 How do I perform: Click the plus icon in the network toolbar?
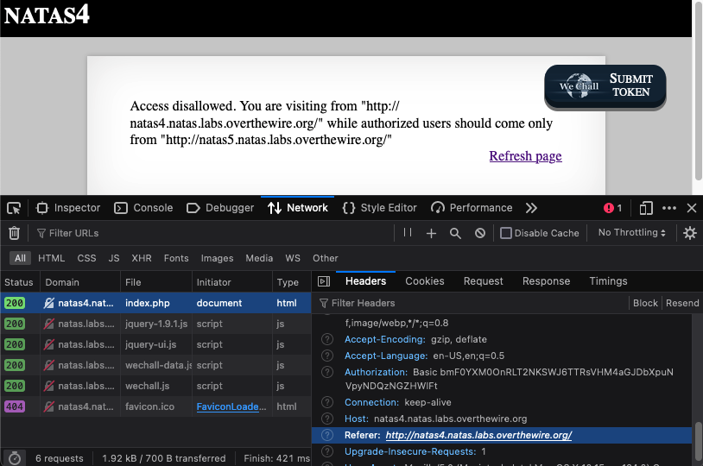[431, 233]
